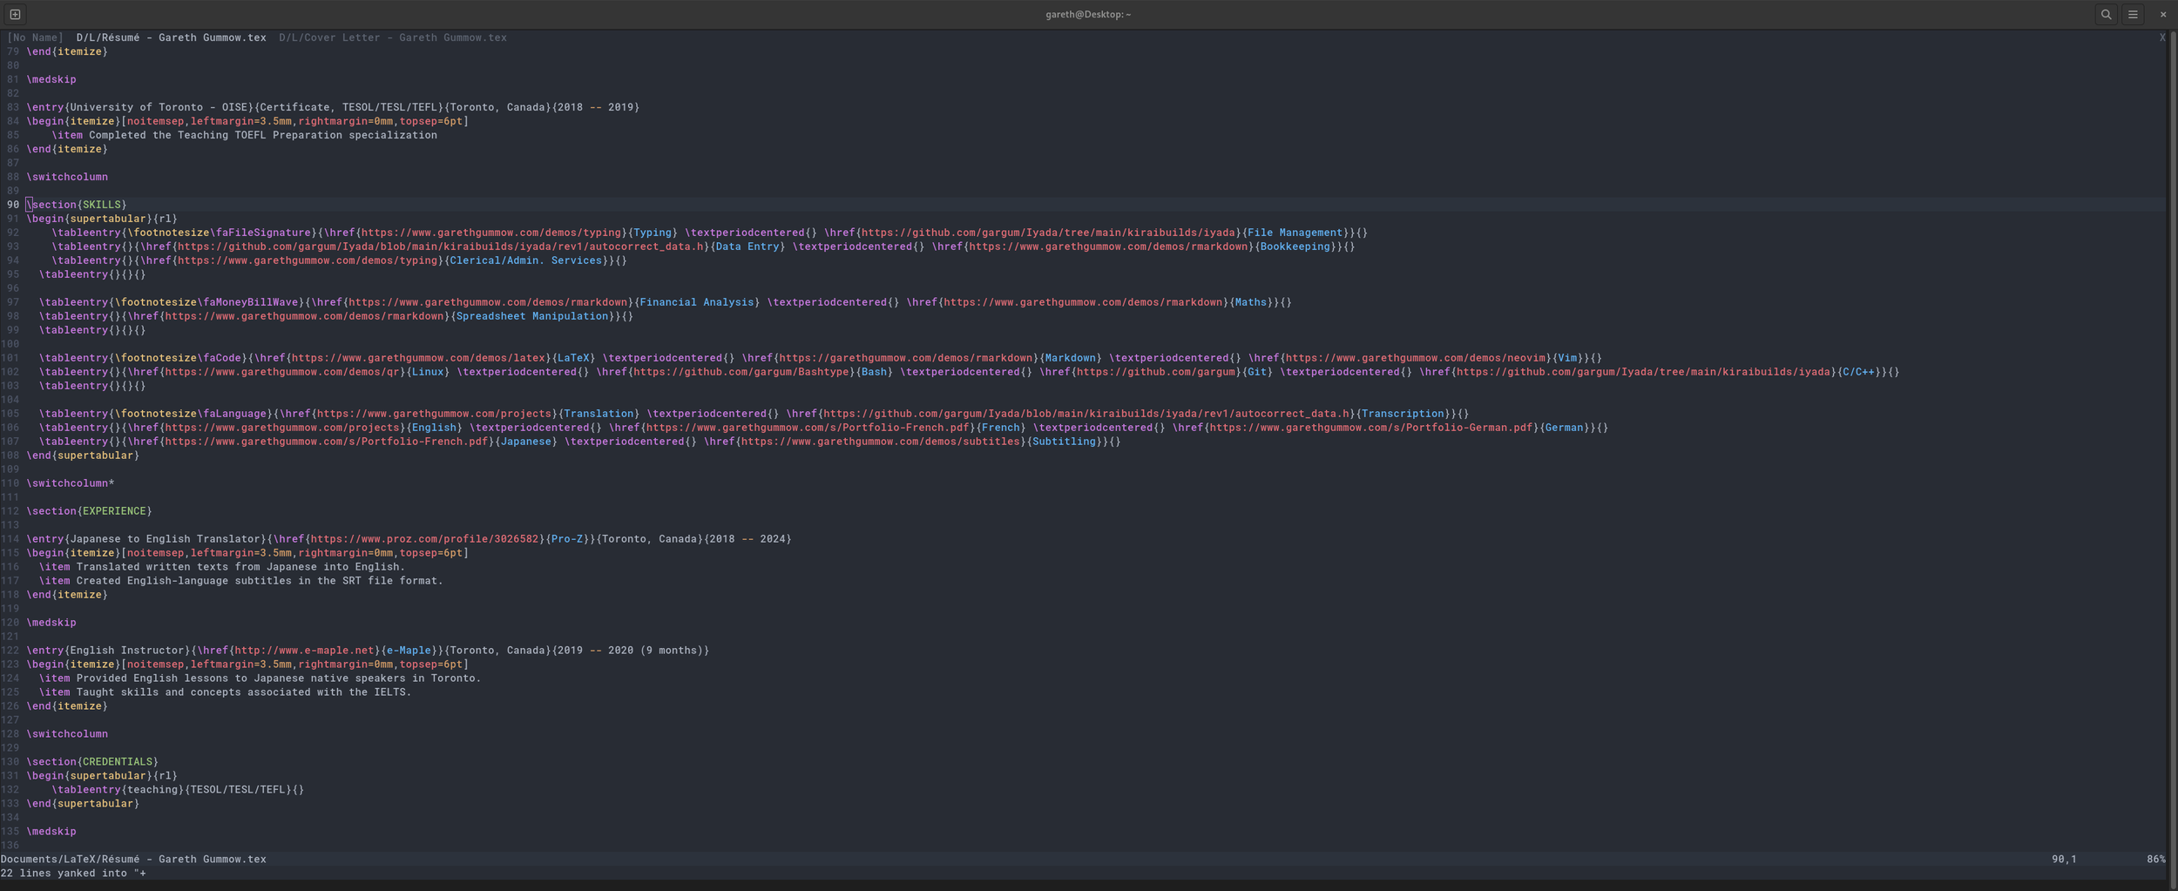Click 'Completed the Teaching TOEFL Preparation specialization'
This screenshot has height=891, width=2178.
point(263,135)
